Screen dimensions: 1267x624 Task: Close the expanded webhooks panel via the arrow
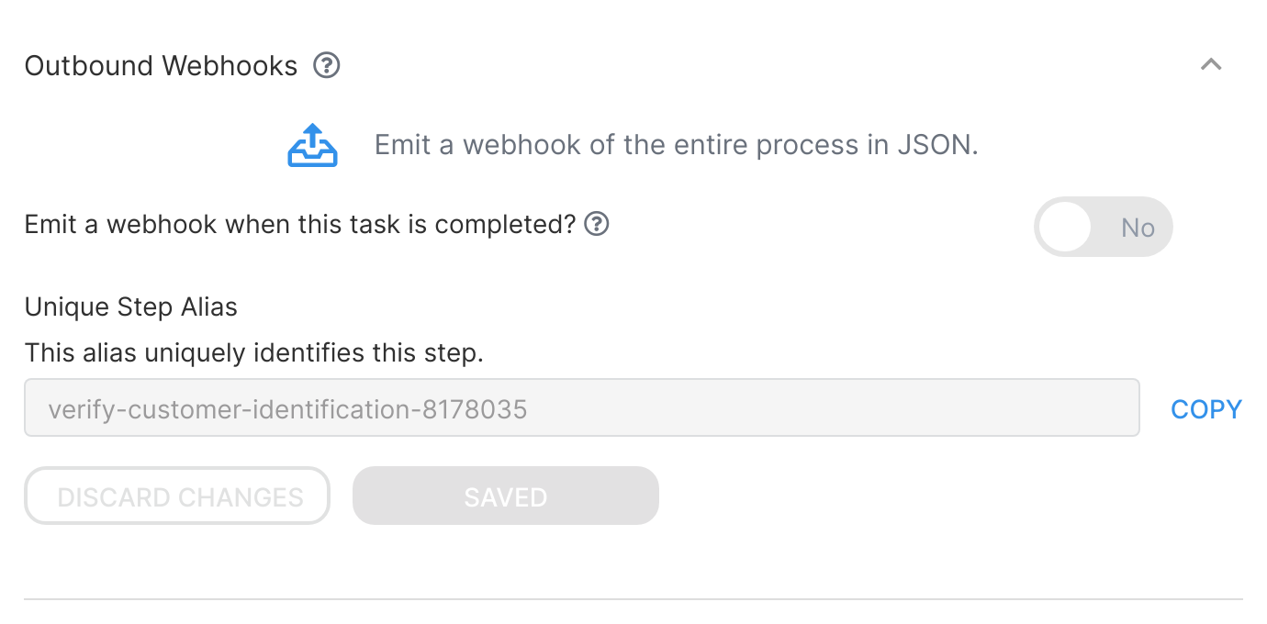click(1211, 64)
